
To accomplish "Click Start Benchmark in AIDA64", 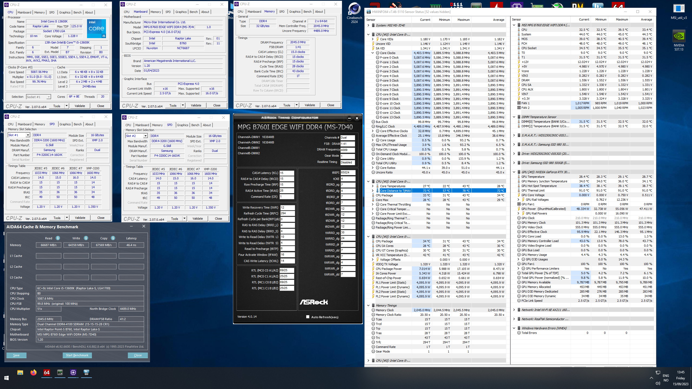I will coord(77,355).
